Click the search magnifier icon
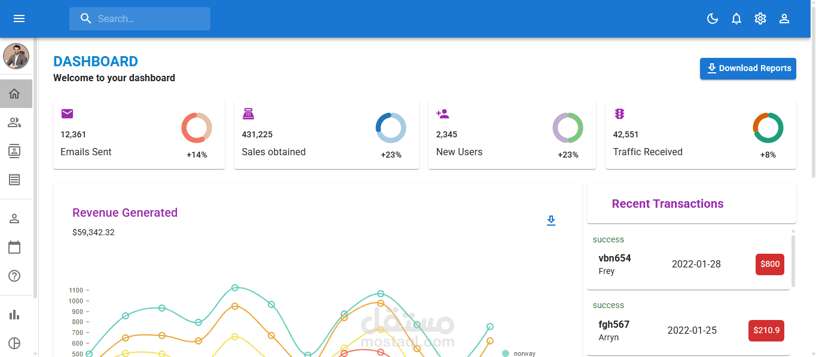 tap(86, 19)
